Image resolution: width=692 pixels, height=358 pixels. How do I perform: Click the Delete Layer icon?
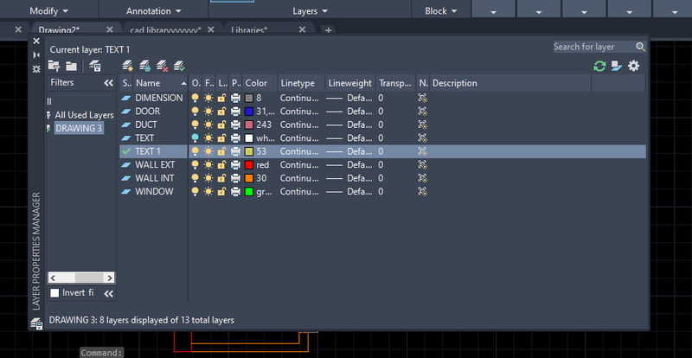pyautogui.click(x=162, y=67)
